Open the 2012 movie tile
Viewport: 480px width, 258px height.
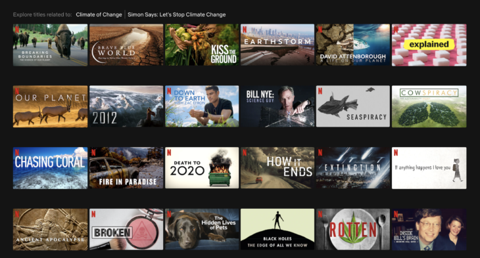(126, 106)
